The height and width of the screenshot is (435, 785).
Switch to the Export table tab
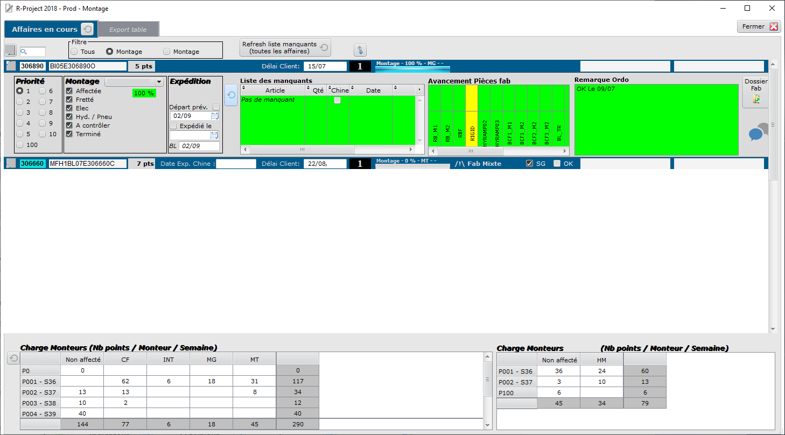coord(128,30)
